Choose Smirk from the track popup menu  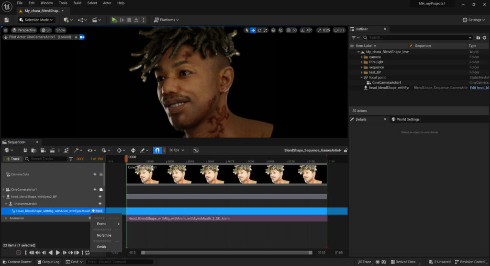click(x=101, y=247)
